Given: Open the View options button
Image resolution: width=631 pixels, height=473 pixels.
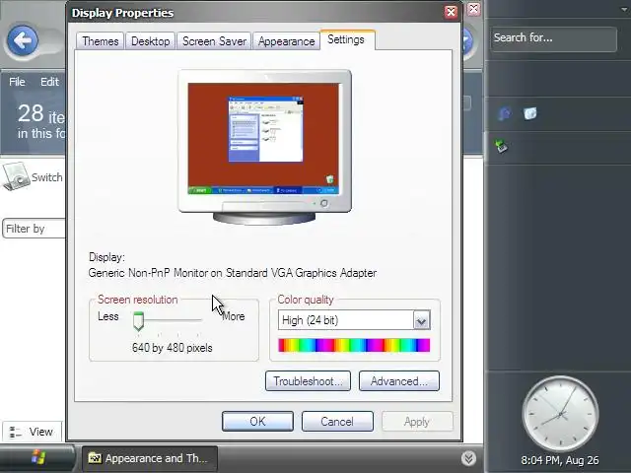Looking at the screenshot, I should click(33, 432).
